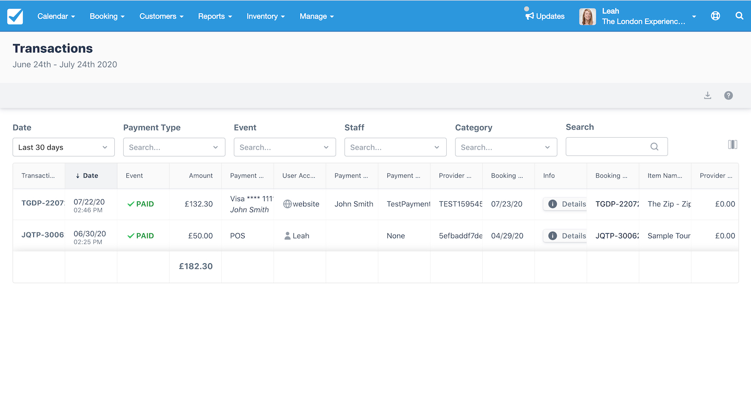Open transaction ID link TGDP-2207 in the first column
751x411 pixels.
(43, 203)
